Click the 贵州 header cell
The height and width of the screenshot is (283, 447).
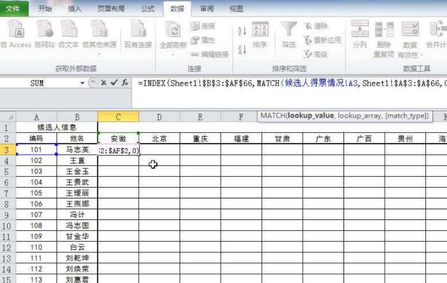tap(405, 139)
